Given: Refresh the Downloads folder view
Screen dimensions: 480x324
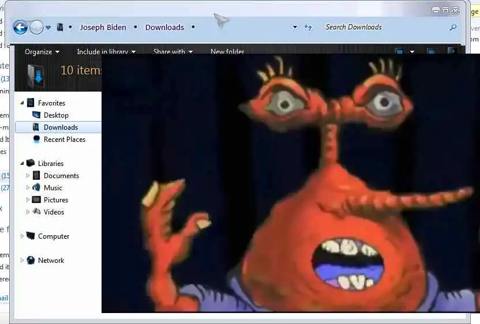Looking at the screenshot, I should coord(308,27).
